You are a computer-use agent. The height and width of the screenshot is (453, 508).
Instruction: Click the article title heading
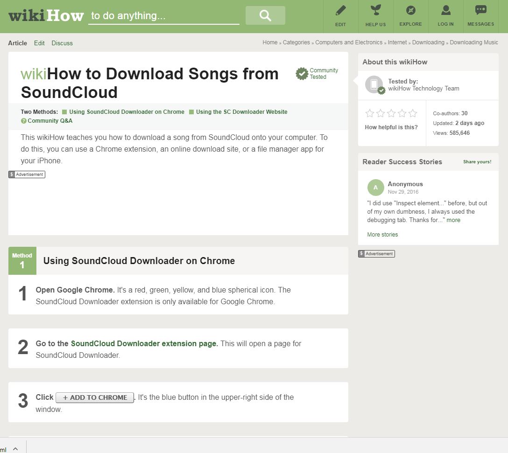[150, 83]
